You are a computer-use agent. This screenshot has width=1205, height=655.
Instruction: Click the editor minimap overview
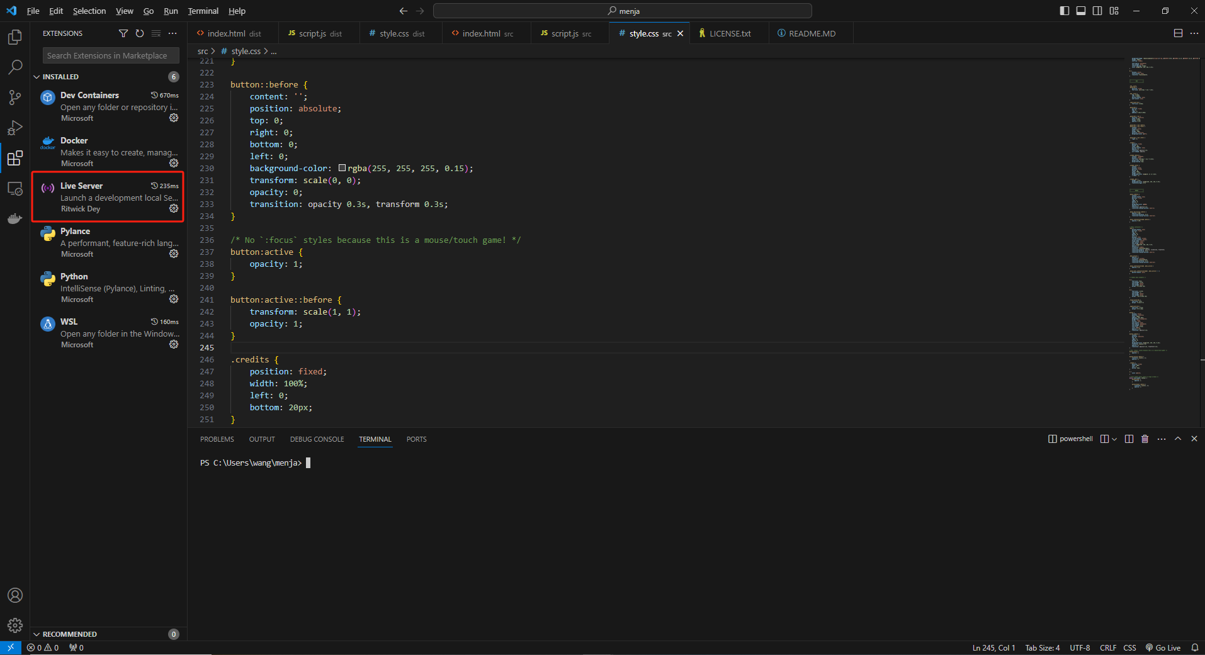1162,223
